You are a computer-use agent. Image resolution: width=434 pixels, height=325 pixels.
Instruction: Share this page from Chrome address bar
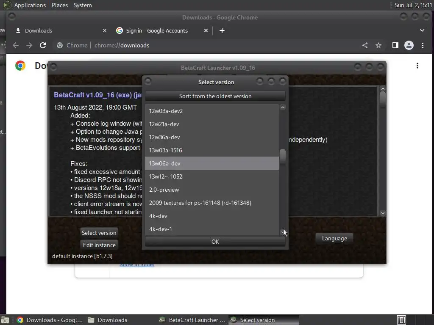coord(365,45)
